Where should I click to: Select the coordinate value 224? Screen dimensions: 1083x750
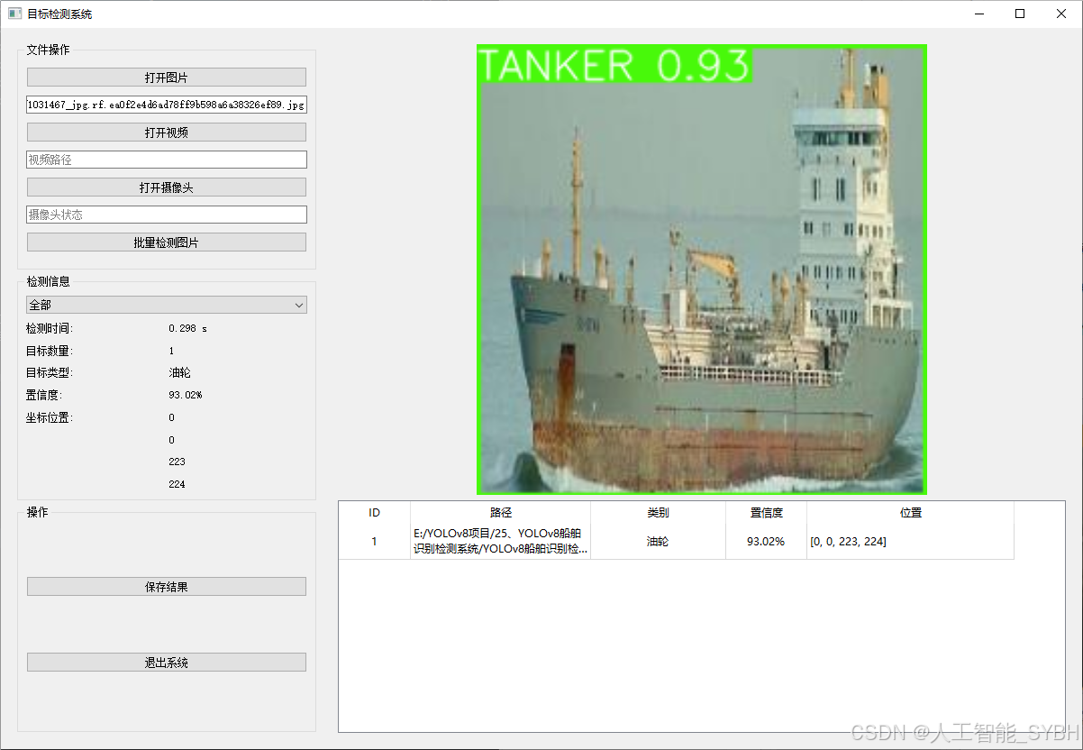pyautogui.click(x=177, y=484)
